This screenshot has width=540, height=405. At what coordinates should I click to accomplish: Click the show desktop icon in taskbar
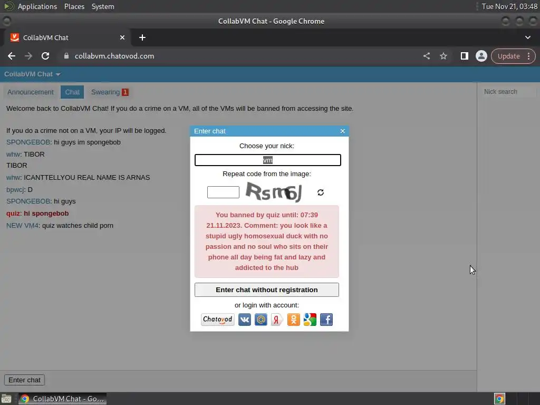tap(6, 399)
